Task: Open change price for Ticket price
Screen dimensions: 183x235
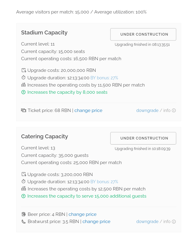Action: 88,110
